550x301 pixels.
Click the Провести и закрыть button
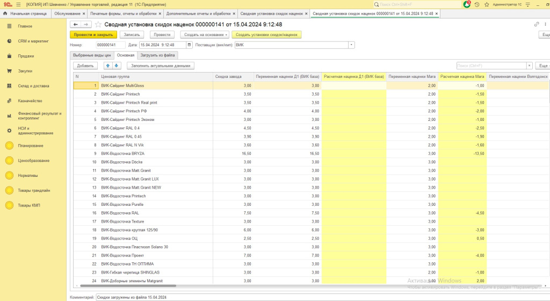tap(93, 34)
